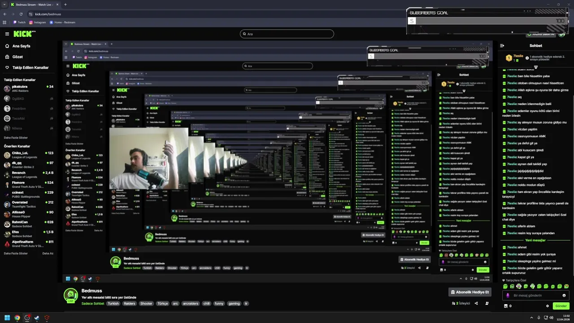Open Home - Restream bookmark
The image size is (574, 323).
coord(63,22)
